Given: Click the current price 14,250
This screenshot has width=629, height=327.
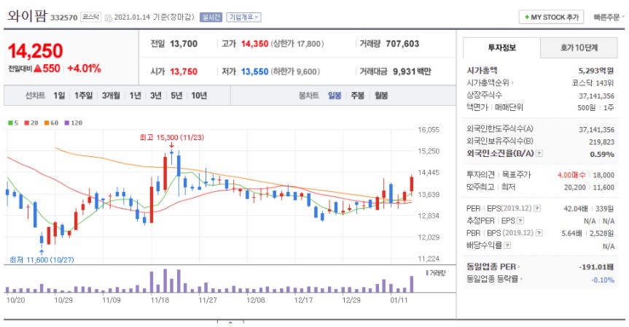Looking at the screenshot, I should click(35, 51).
